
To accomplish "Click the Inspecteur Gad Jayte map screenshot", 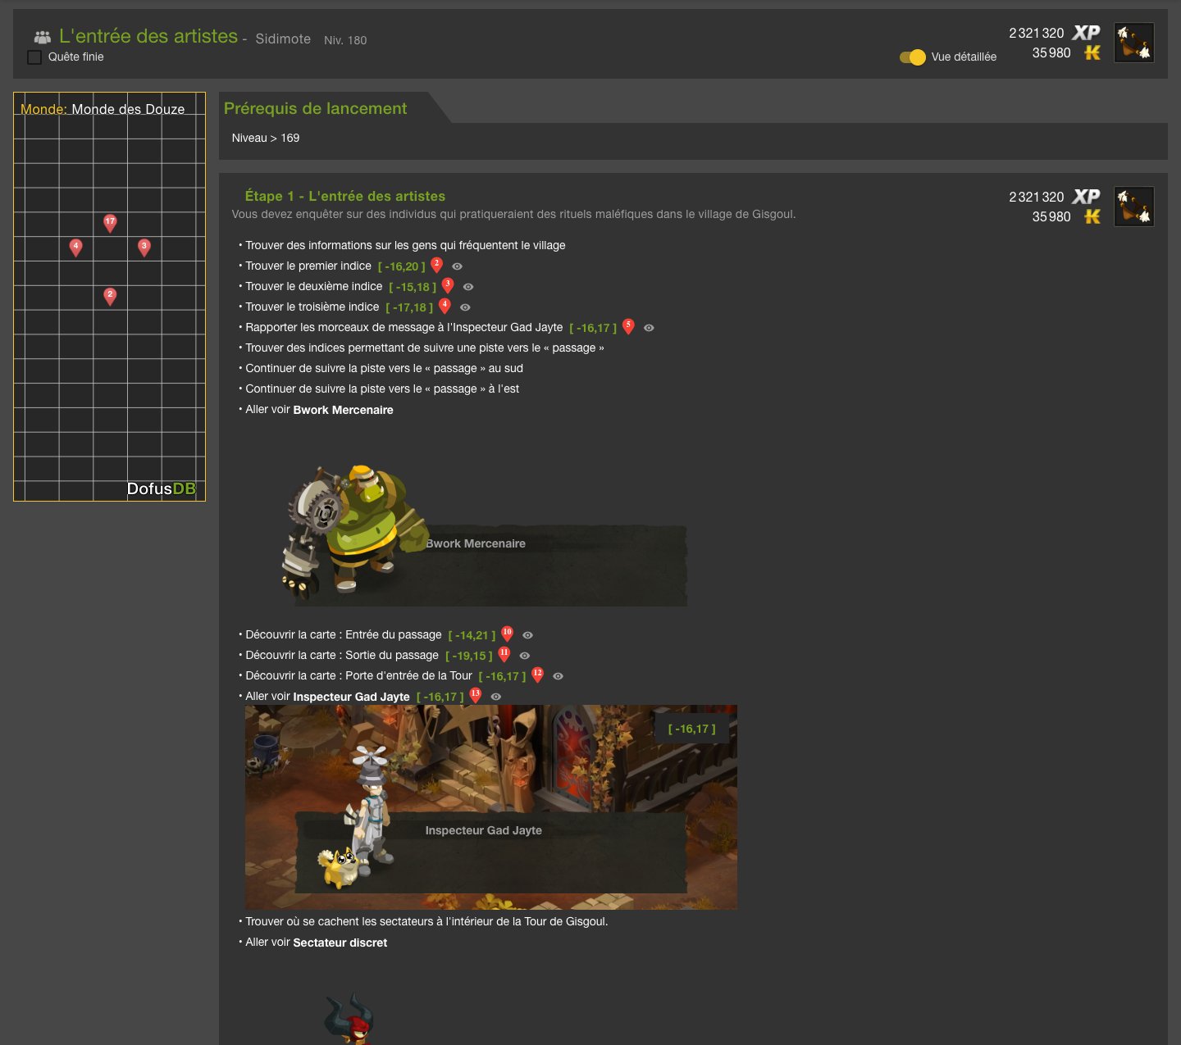I will [x=491, y=807].
